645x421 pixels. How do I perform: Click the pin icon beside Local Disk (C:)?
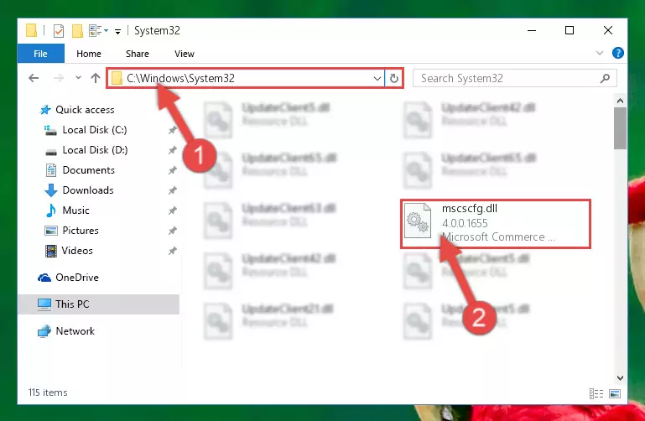pos(172,130)
